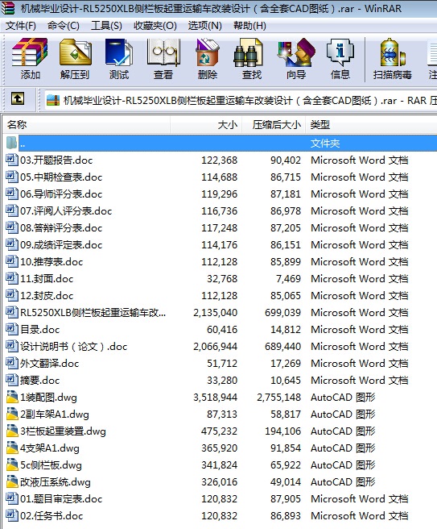
Task: Select file 07.评阅人评分表.doc
Action: pos(66,211)
